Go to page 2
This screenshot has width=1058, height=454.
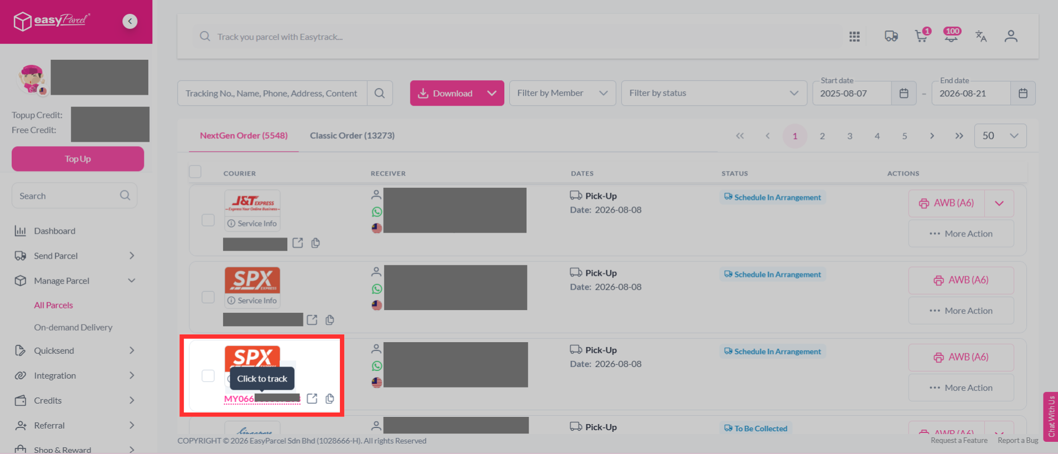tap(822, 136)
